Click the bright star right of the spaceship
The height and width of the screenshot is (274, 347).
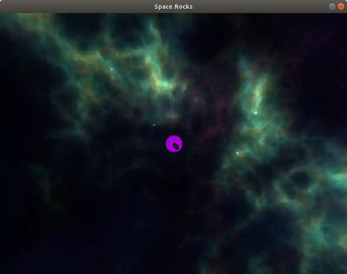238,153
